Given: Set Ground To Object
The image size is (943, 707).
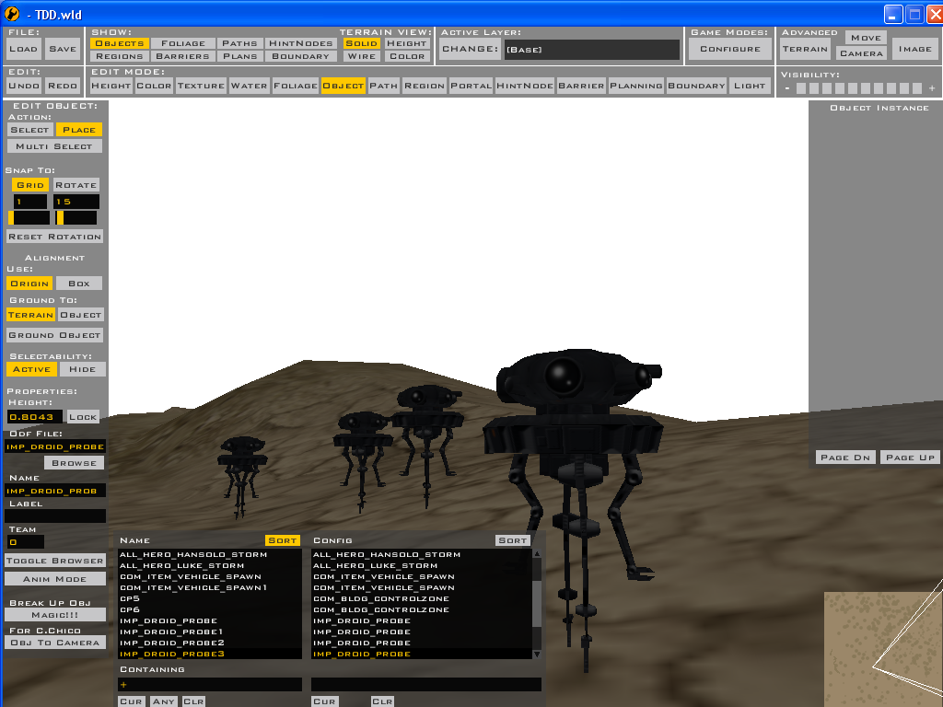Looking at the screenshot, I should tap(81, 315).
